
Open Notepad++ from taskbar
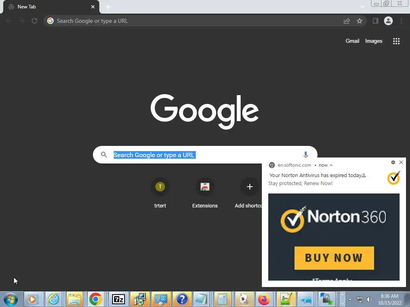pyautogui.click(x=285, y=299)
